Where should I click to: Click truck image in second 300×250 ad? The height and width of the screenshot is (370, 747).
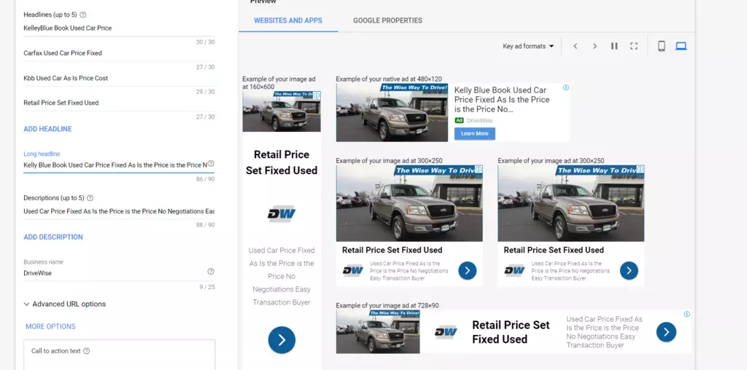pos(571,203)
